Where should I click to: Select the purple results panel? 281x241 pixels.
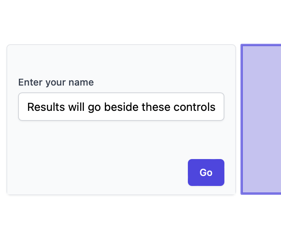[261, 119]
